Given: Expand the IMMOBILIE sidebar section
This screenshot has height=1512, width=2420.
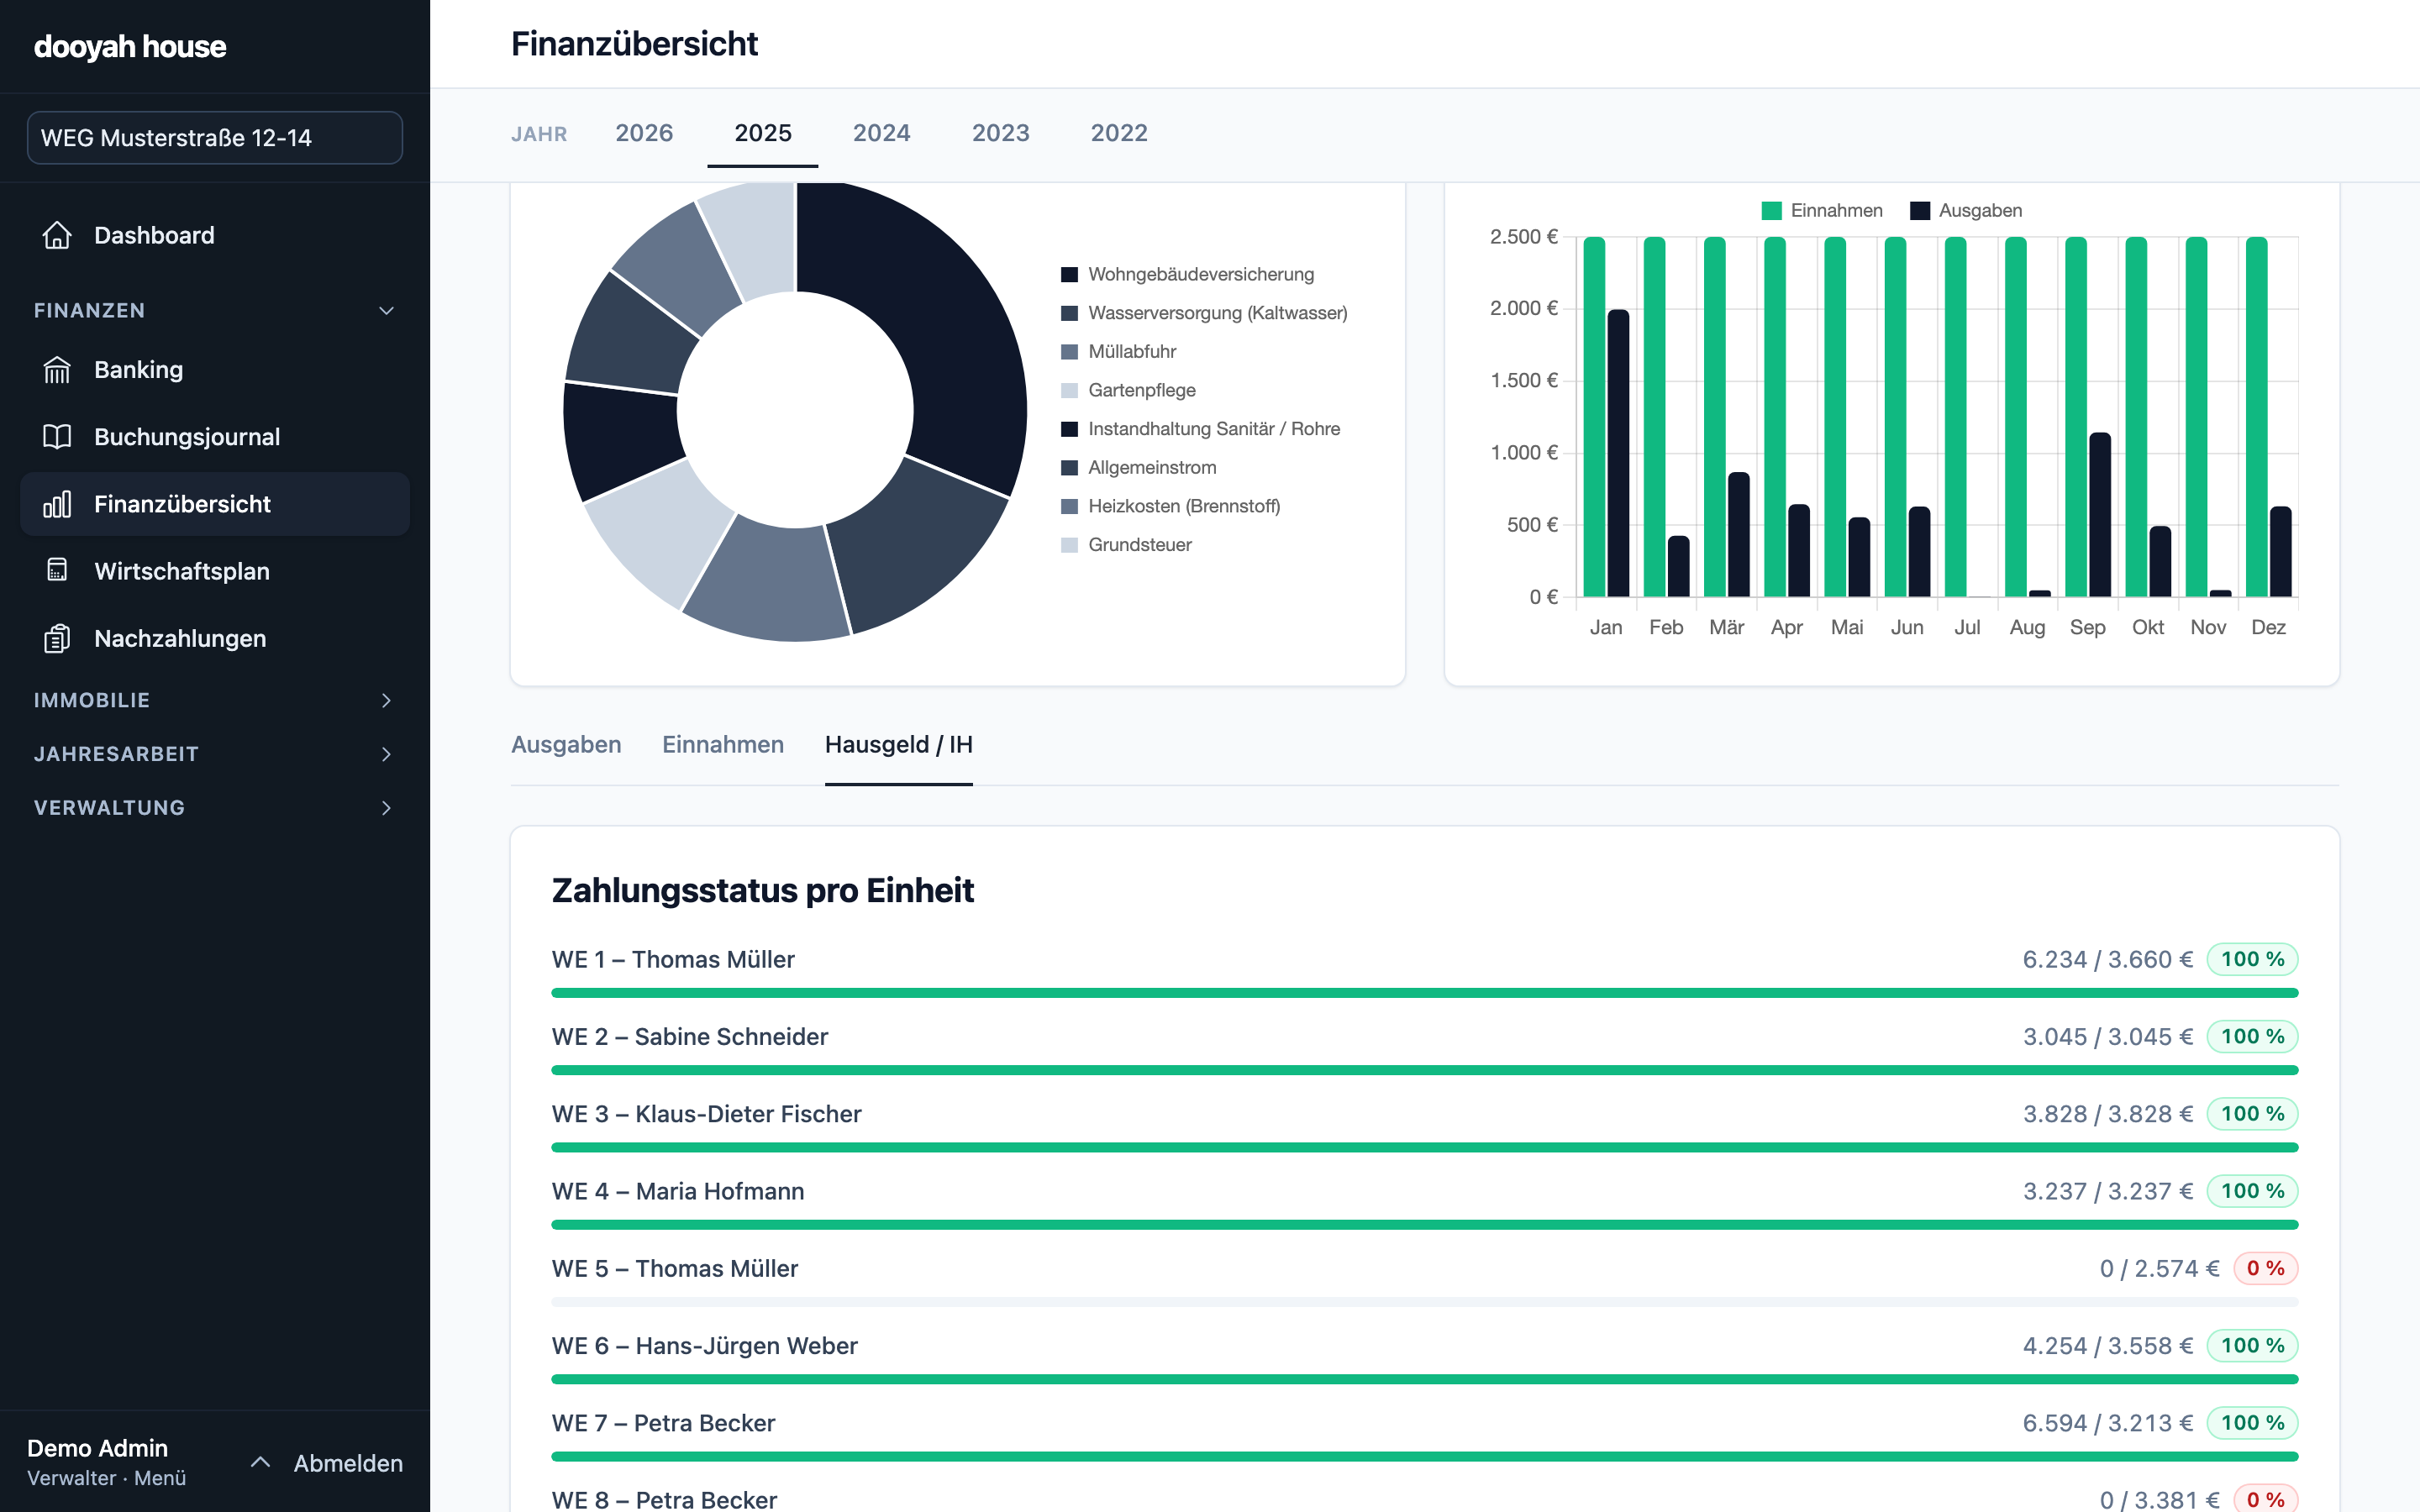Looking at the screenshot, I should (x=214, y=700).
